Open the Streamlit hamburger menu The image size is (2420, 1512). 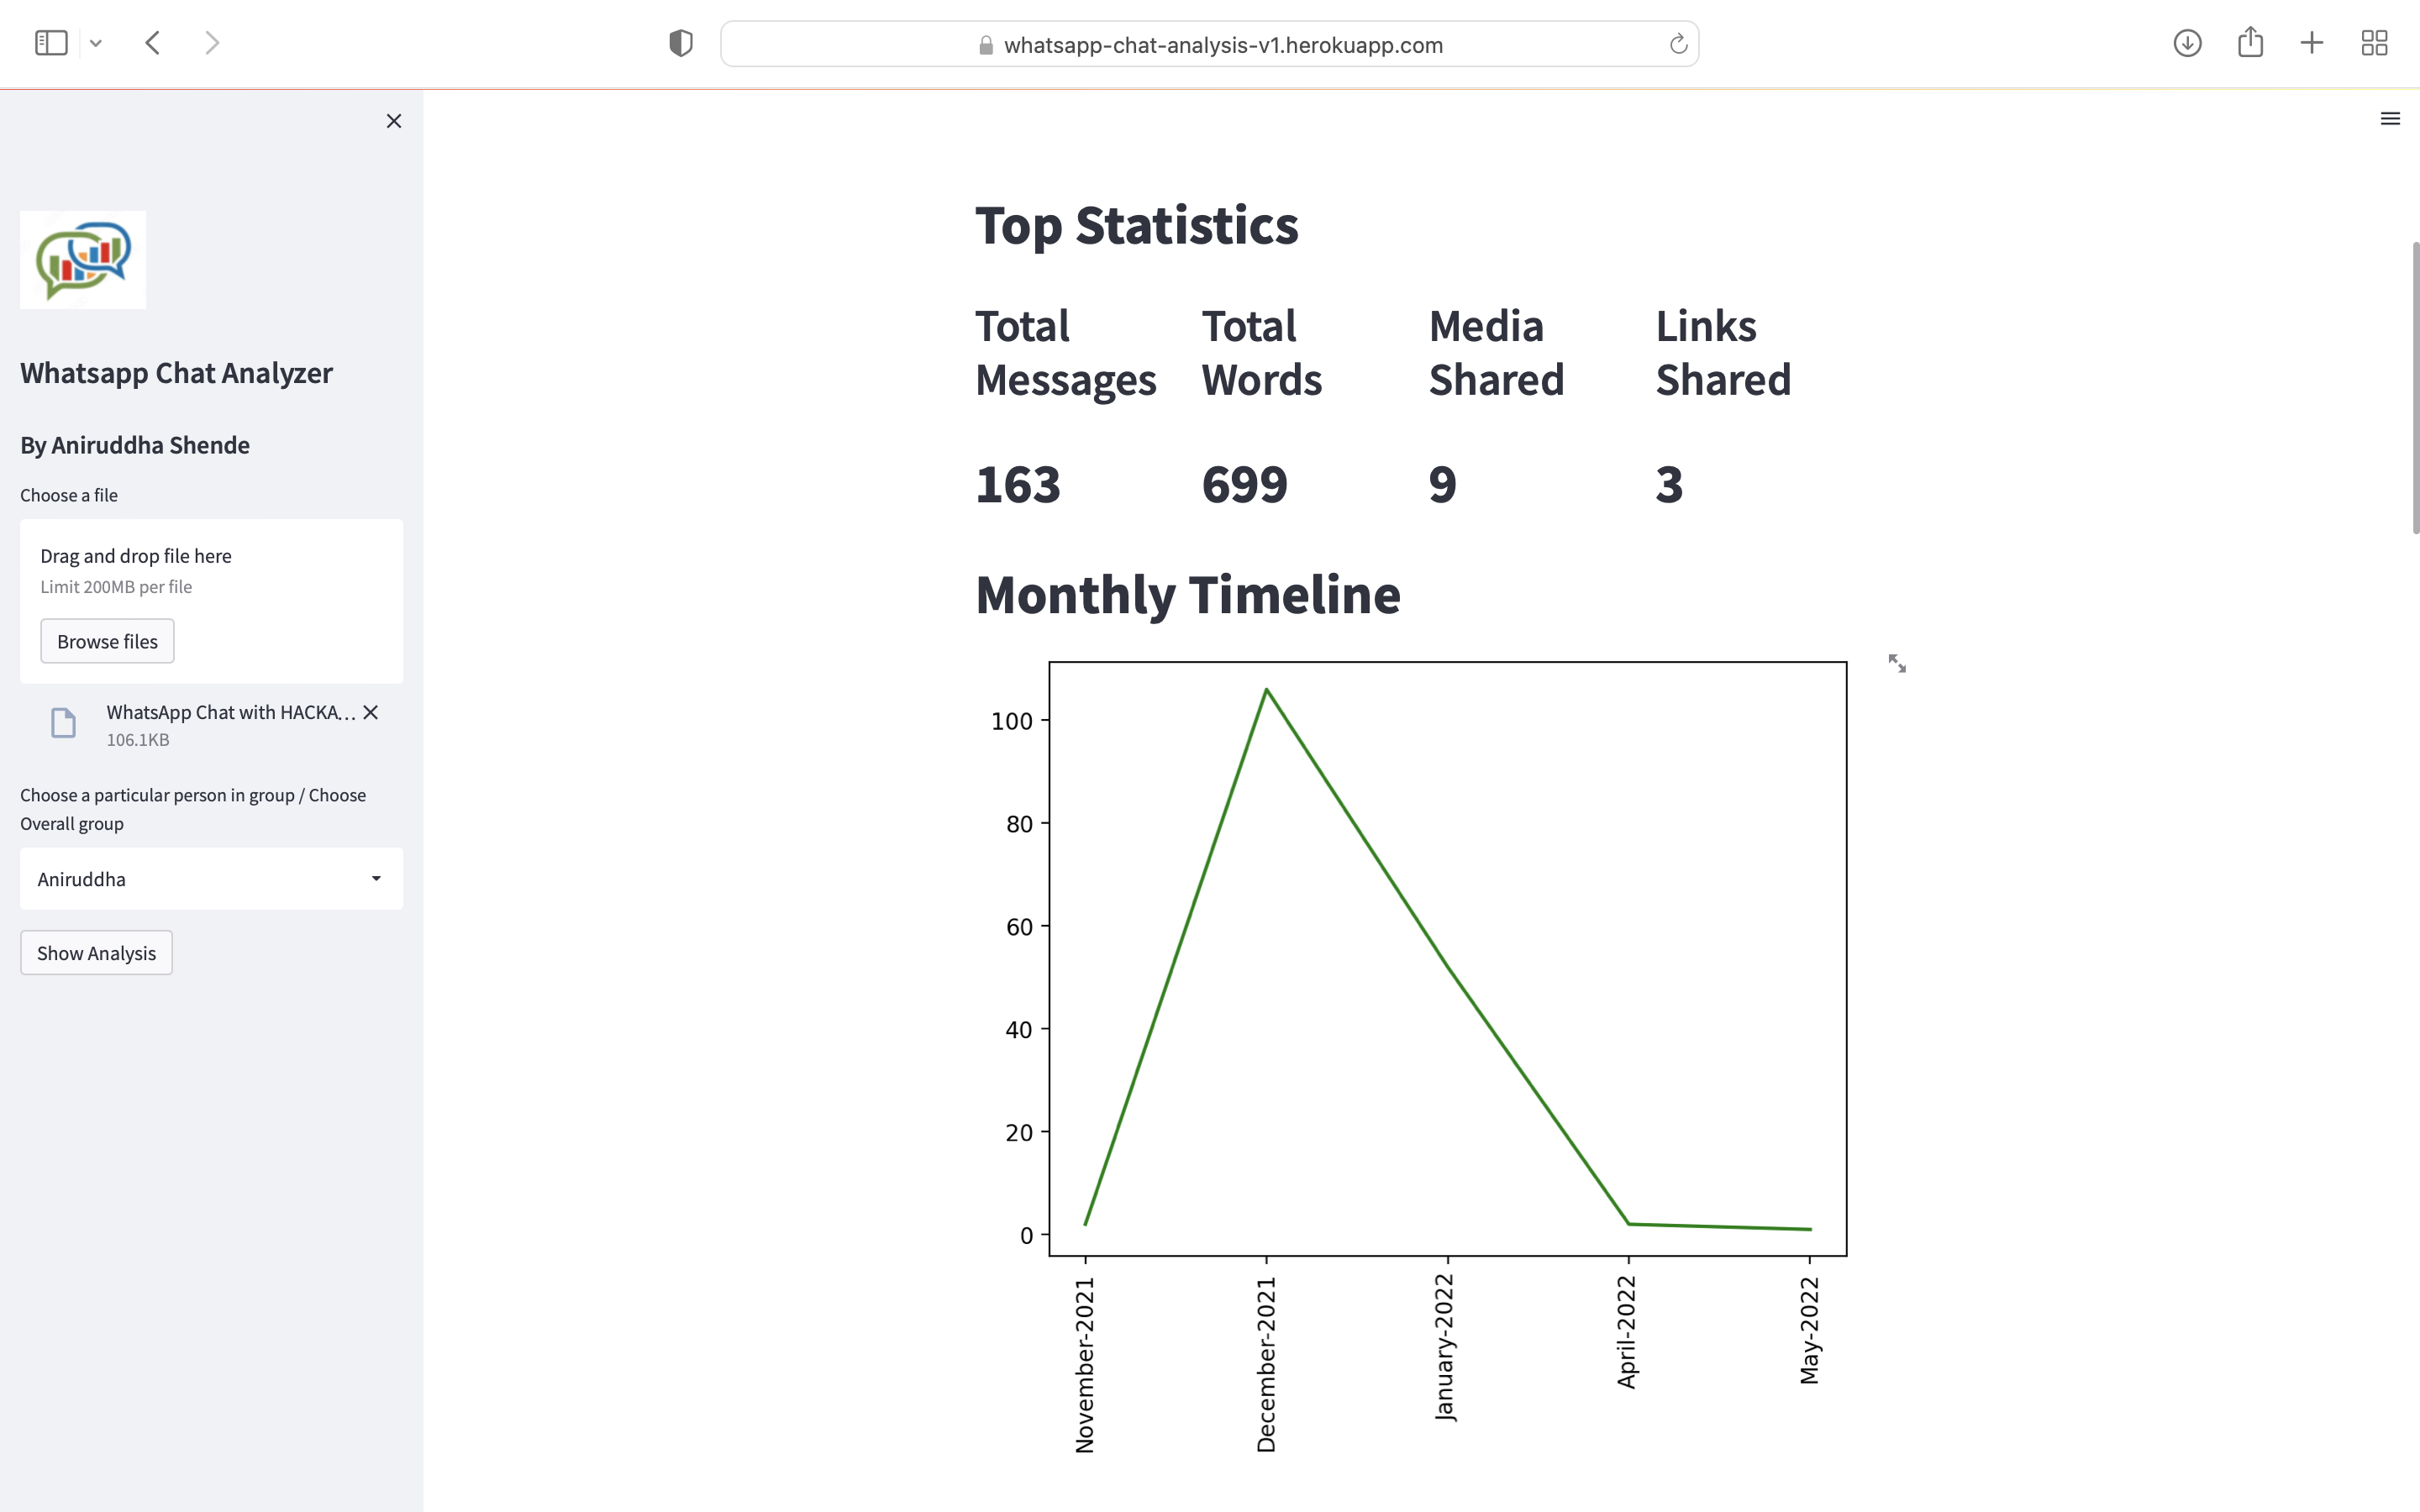2390,118
